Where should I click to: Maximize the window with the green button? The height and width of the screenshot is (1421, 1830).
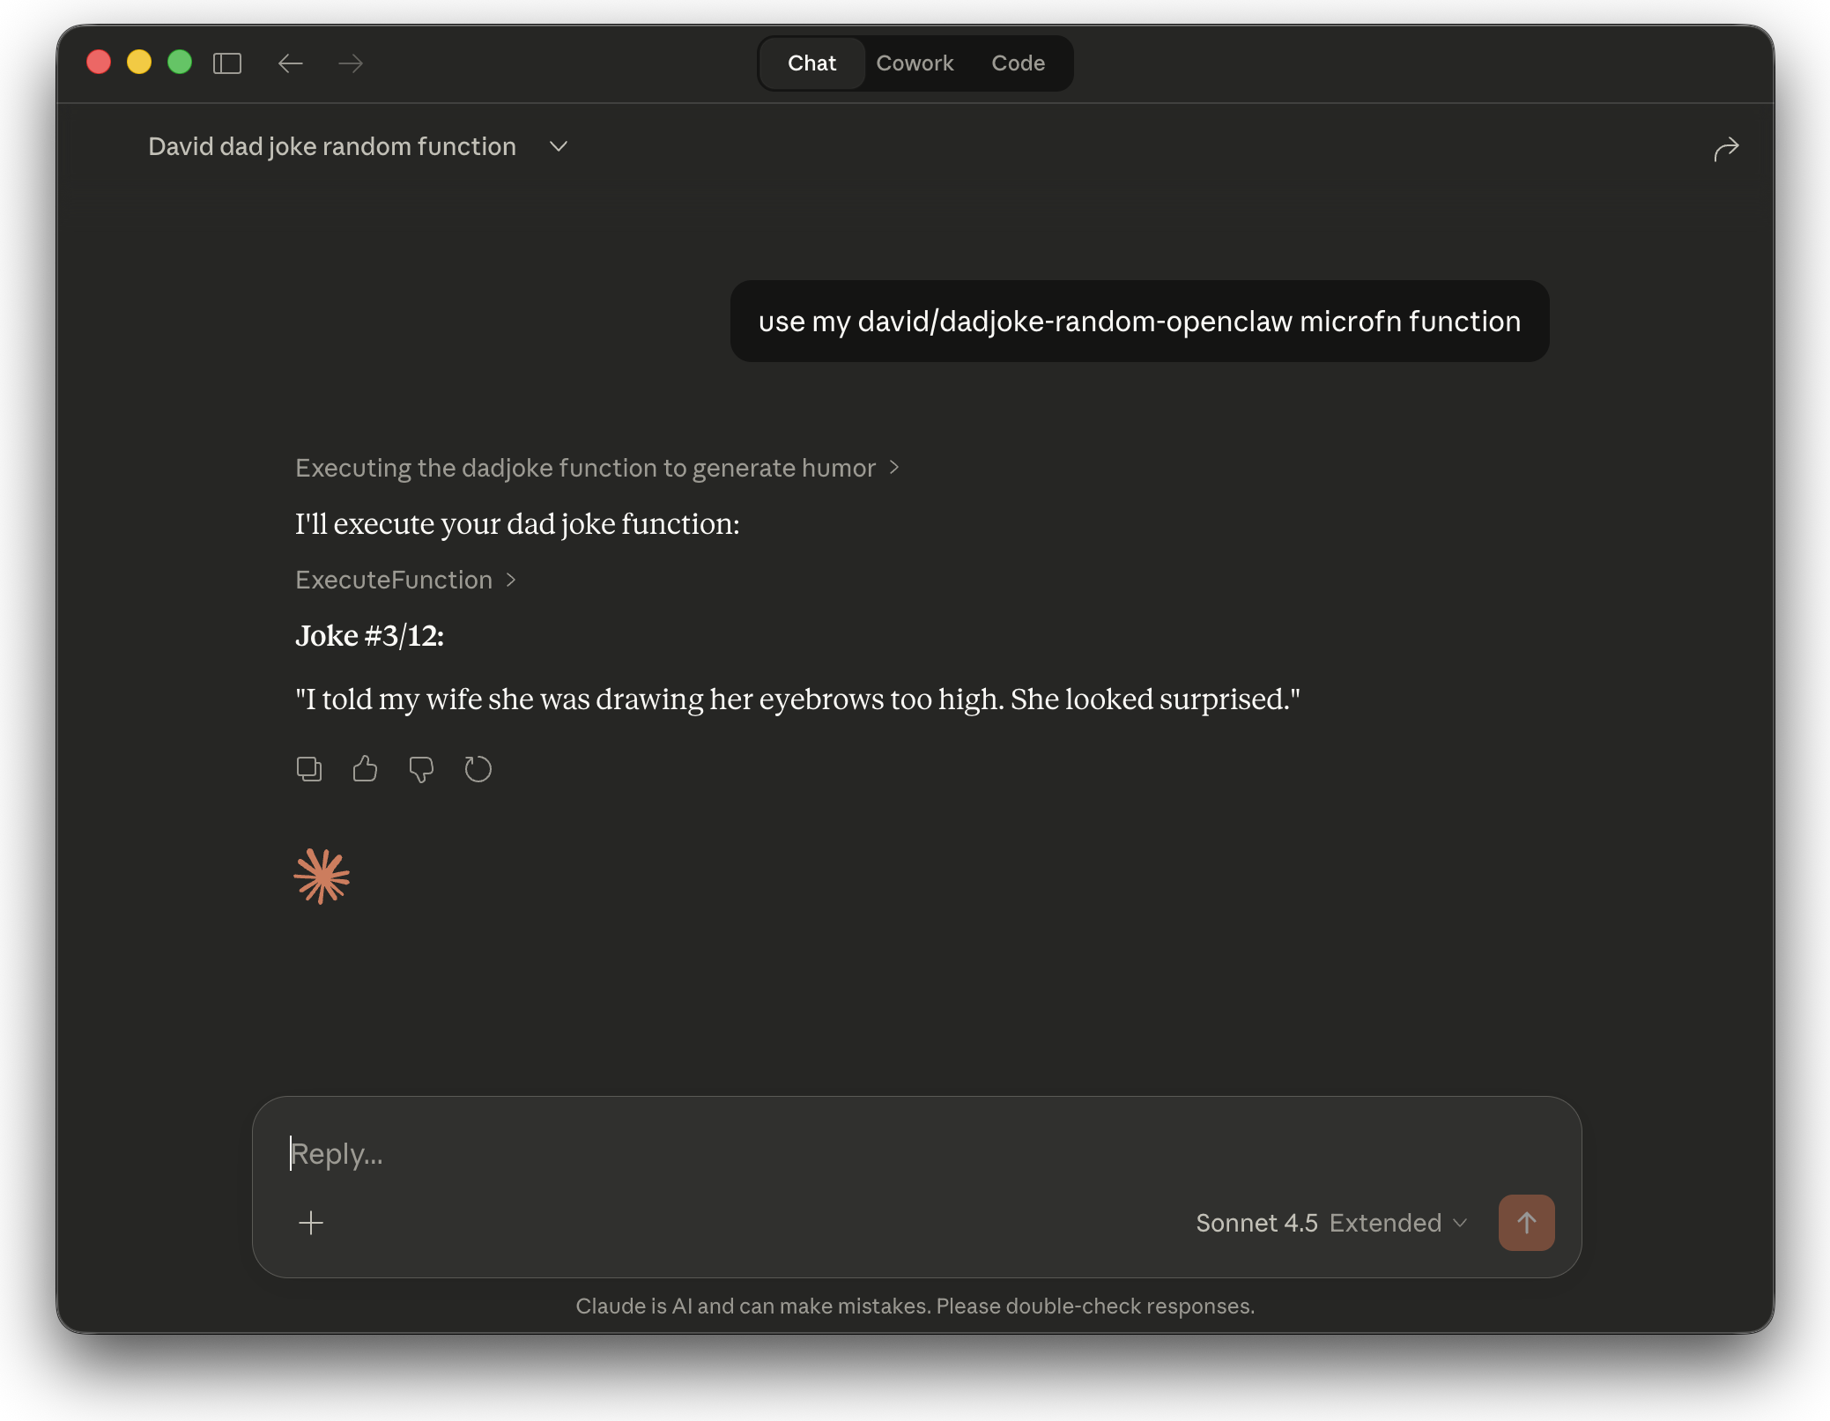180,63
